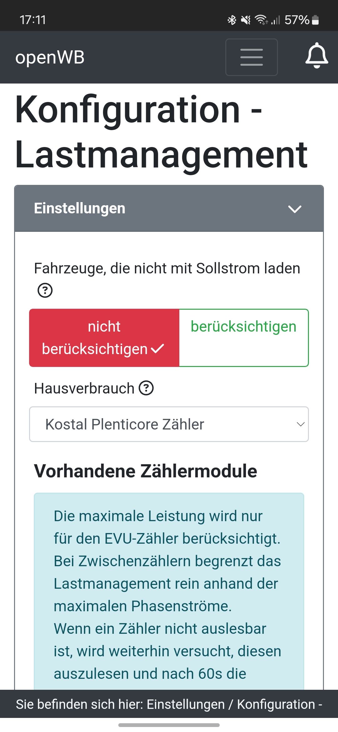Open the Kostal Plenticore Zähler dropdown
This screenshot has width=338, height=732.
click(169, 424)
